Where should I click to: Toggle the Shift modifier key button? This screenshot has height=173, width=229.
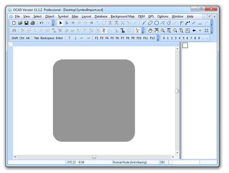[x=15, y=38]
